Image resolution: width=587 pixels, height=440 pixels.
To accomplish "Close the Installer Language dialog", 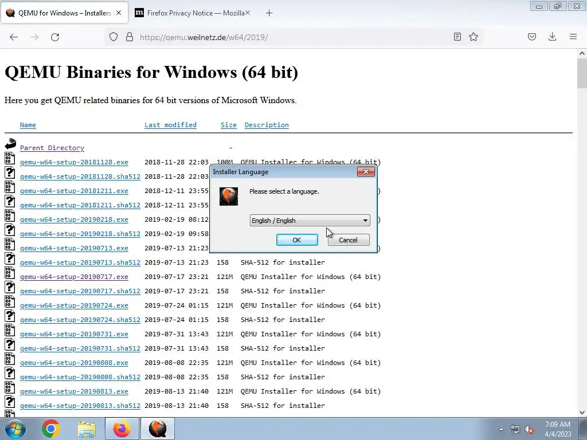I will pos(366,172).
